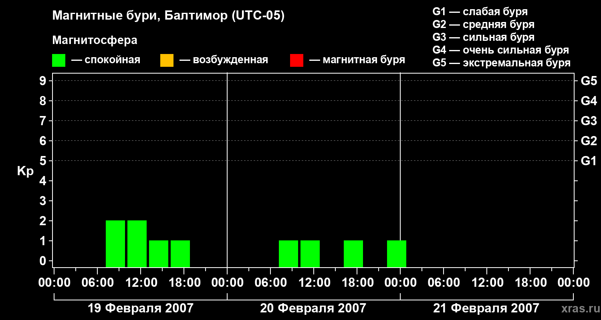
Task: Click the 'Kp' axis title
Action: (x=25, y=171)
